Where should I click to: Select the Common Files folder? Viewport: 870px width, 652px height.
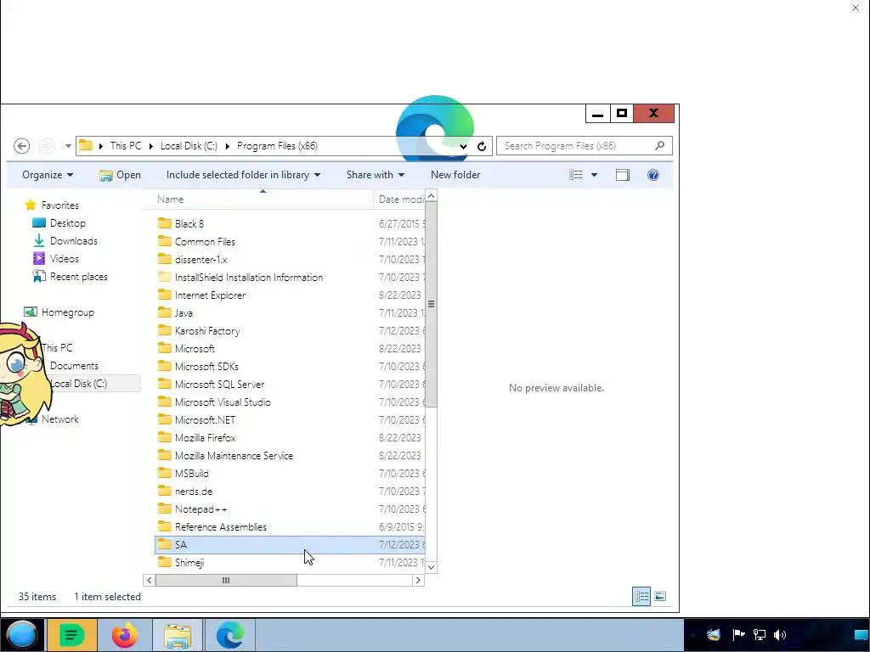click(x=290, y=241)
